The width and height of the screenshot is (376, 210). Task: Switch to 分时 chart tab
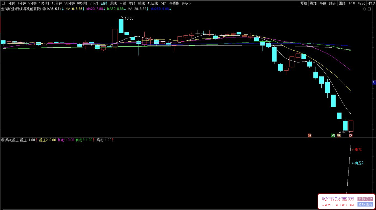[11, 3]
